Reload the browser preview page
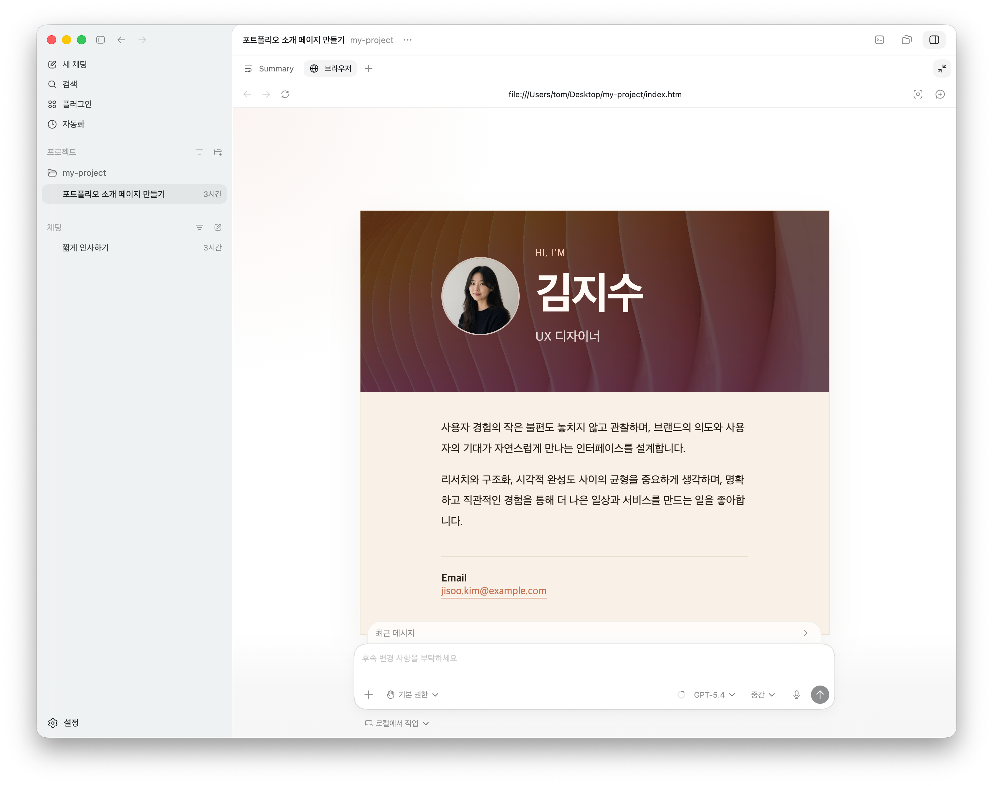 (x=285, y=94)
